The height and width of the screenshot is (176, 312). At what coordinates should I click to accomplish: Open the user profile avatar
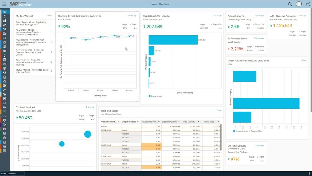[299, 4]
